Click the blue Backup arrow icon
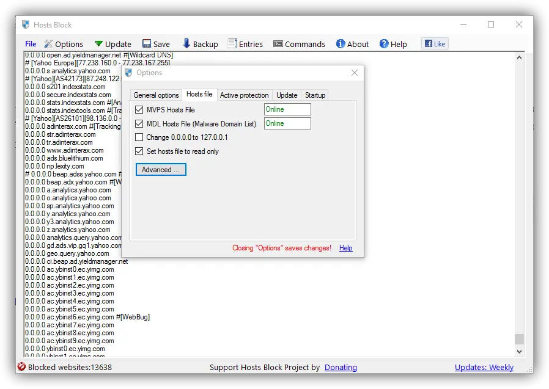The height and width of the screenshot is (389, 549). tap(186, 43)
